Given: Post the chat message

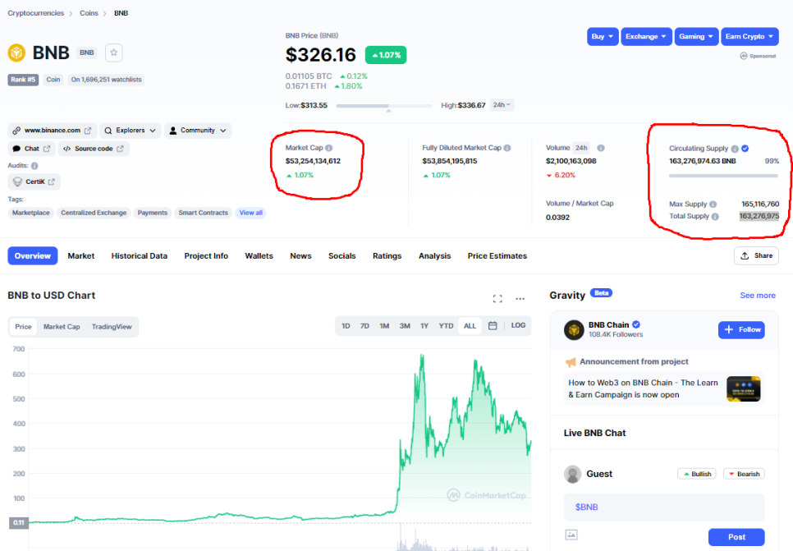Looking at the screenshot, I should (x=736, y=537).
